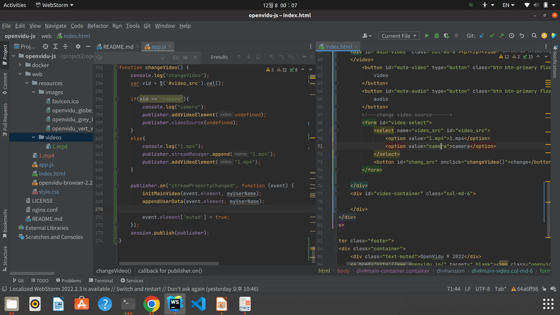The image size is (560, 315).
Task: Toggle match case Cc in find bar
Action: pos(176,57)
